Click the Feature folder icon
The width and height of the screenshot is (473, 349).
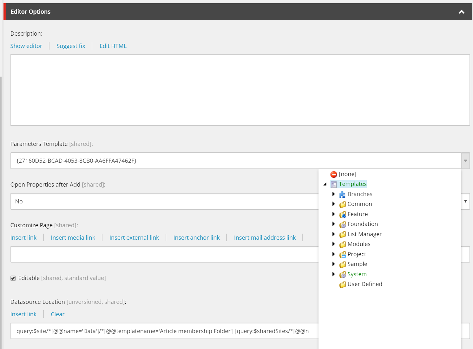click(x=342, y=215)
